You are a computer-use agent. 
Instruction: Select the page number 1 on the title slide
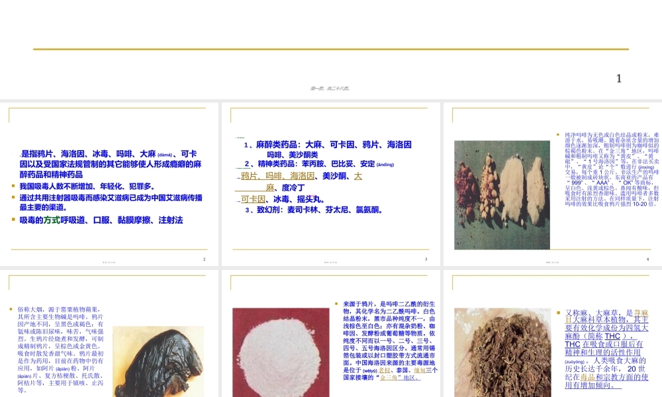click(619, 79)
